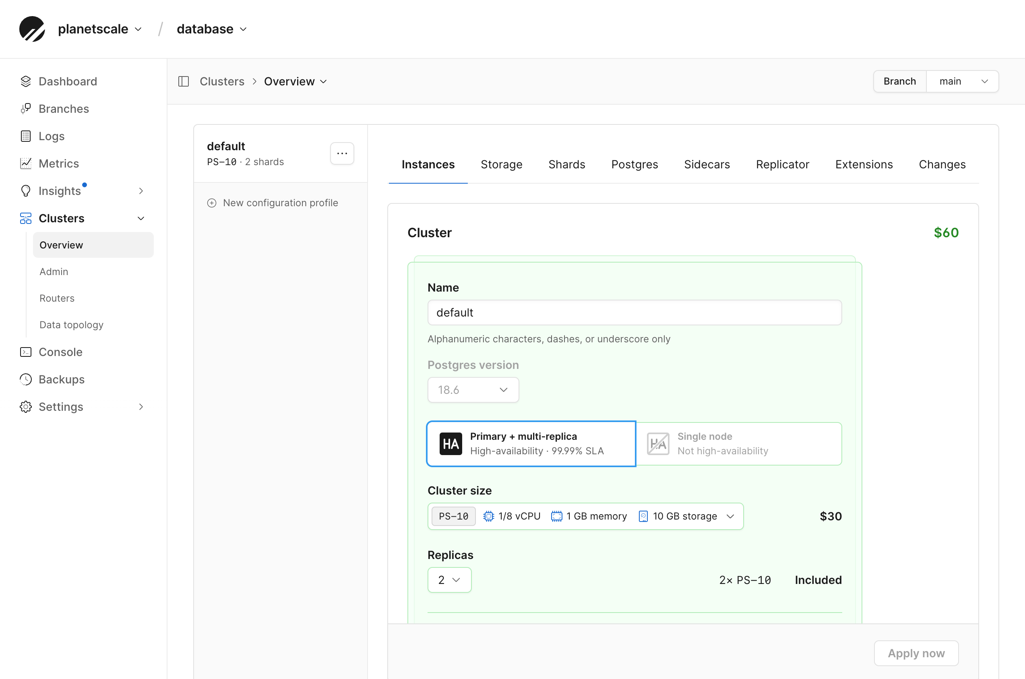Open Insights lightbulb icon

25,190
